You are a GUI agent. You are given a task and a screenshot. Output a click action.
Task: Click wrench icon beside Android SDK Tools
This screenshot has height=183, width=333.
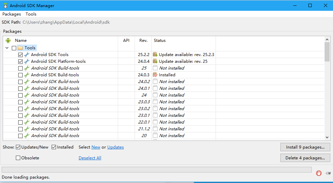click(27, 55)
